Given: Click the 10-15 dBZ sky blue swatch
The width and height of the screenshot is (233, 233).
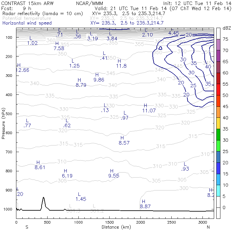Looking at the screenshot, I should click(218, 179).
